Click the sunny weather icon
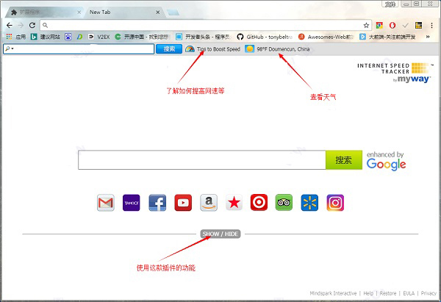The width and height of the screenshot is (441, 302). [249, 49]
